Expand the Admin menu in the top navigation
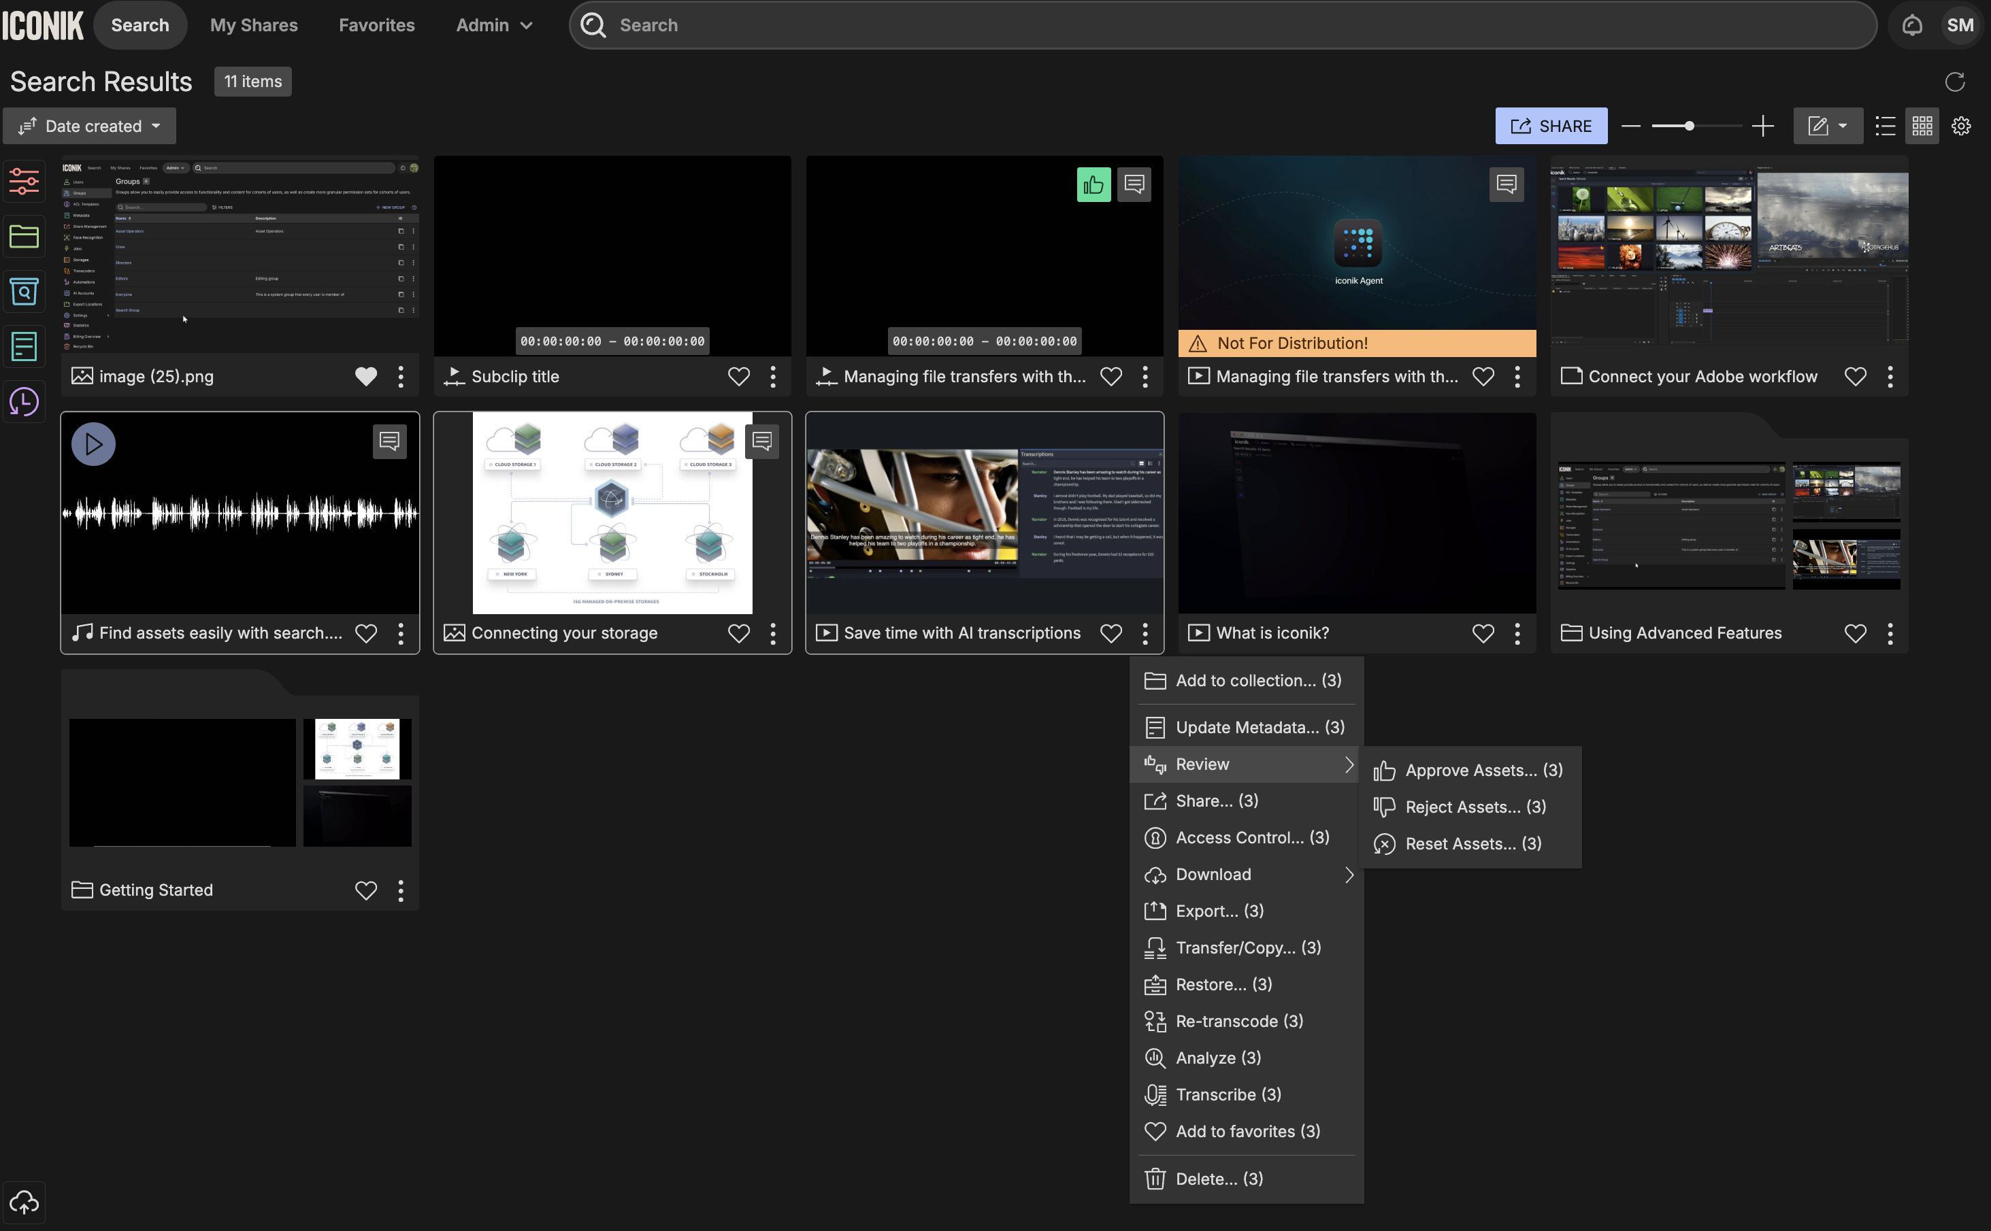This screenshot has width=1991, height=1231. (x=493, y=25)
